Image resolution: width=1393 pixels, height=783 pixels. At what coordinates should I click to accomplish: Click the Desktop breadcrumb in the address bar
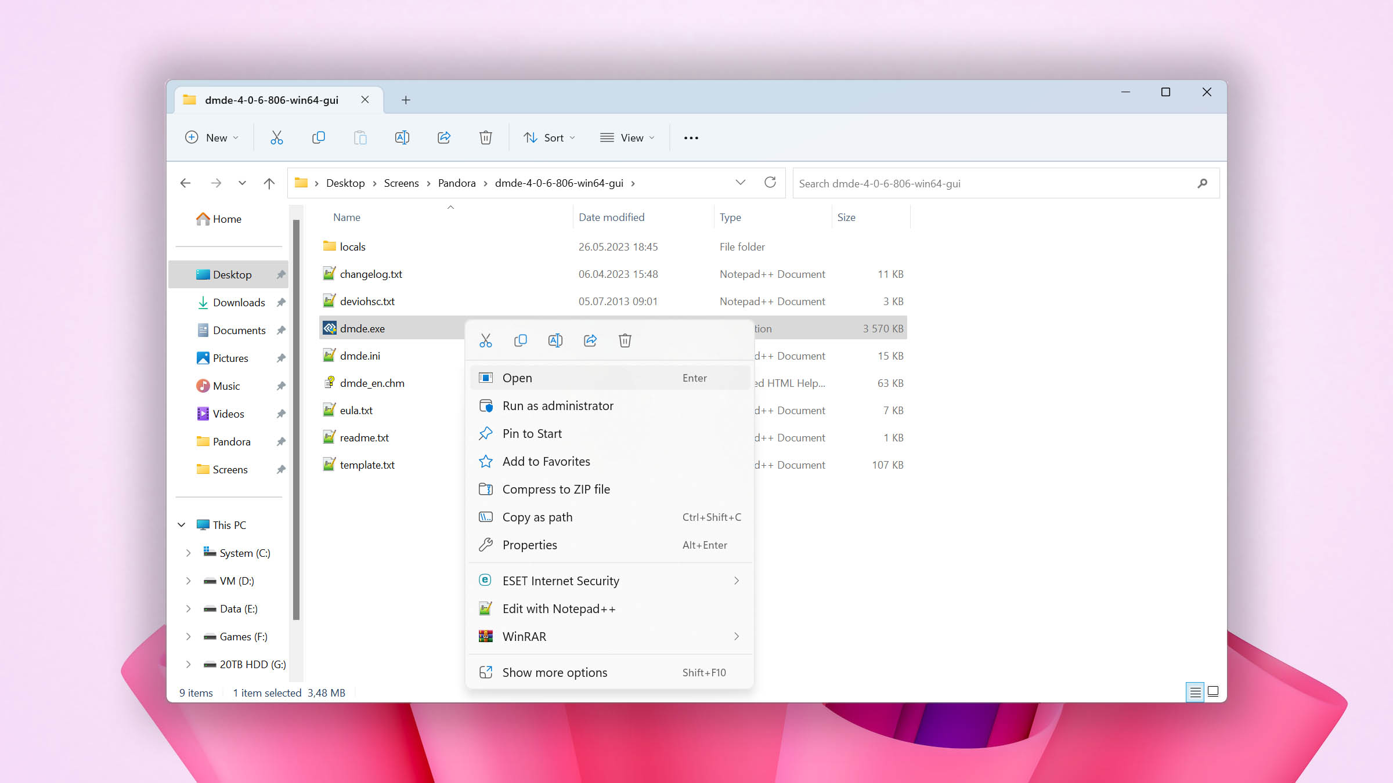pos(345,183)
